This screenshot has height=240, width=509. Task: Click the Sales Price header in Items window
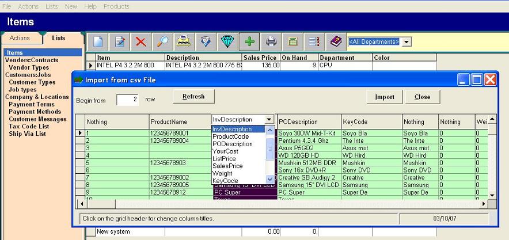[x=261, y=58]
